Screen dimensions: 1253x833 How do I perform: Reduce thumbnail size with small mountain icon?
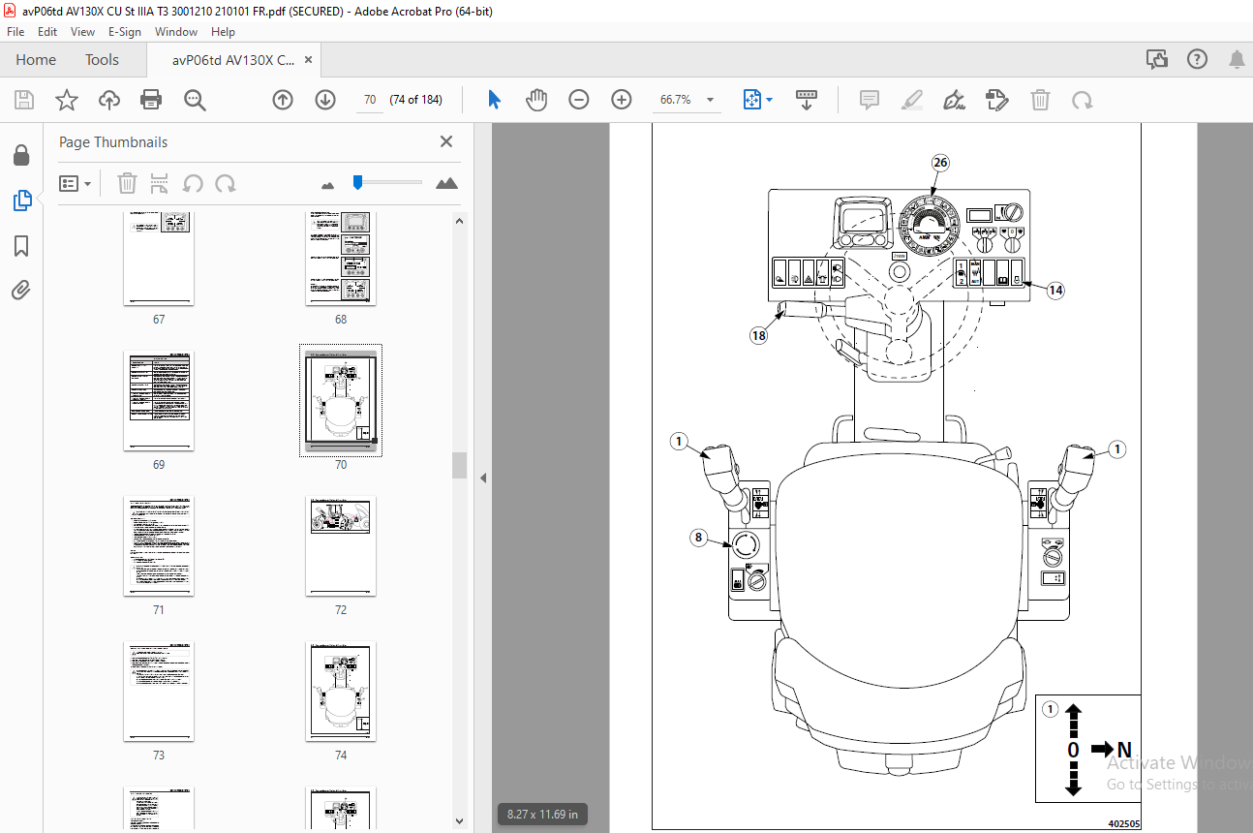click(x=327, y=184)
